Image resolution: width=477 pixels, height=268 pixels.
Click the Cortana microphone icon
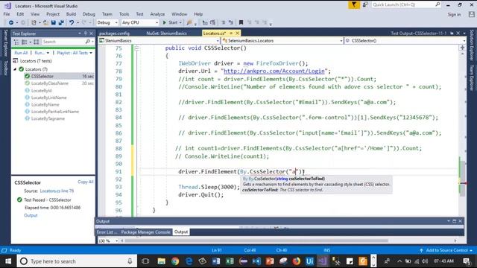[x=130, y=261]
